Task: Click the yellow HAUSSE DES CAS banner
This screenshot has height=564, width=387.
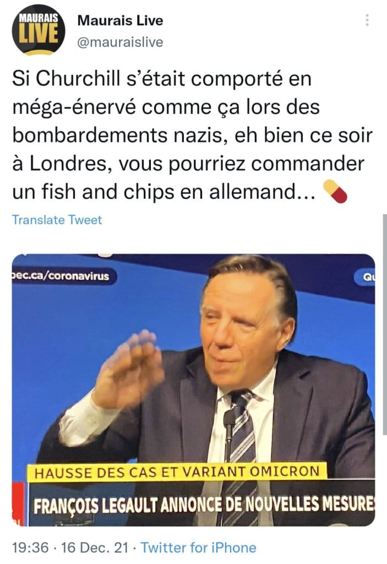Action: [177, 471]
